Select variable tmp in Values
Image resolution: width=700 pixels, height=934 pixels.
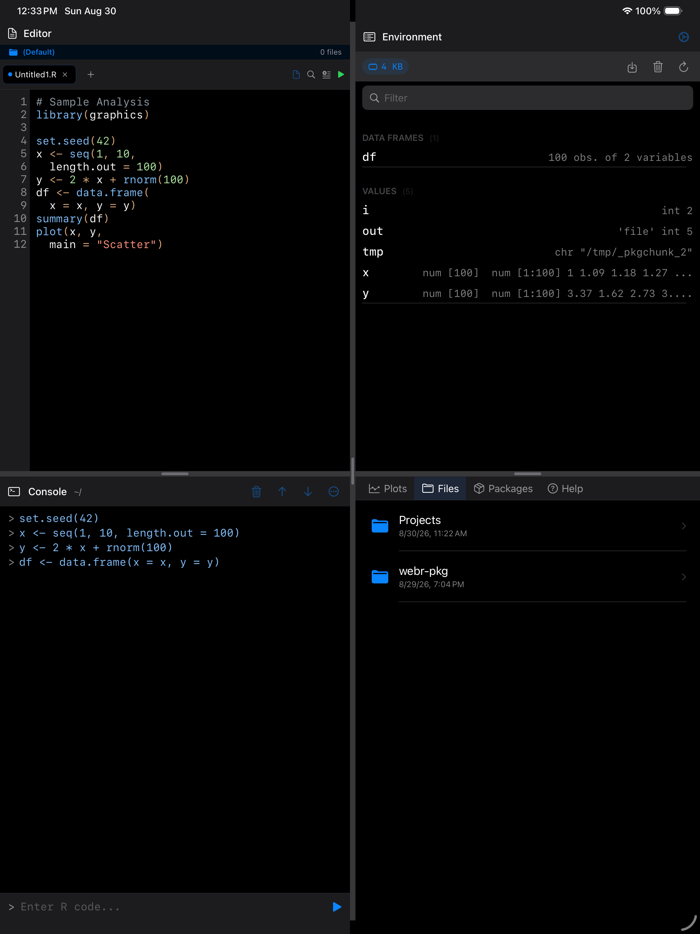(527, 252)
